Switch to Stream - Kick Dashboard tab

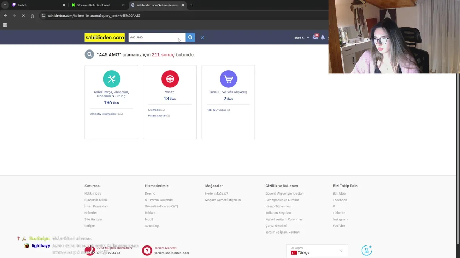[97, 5]
